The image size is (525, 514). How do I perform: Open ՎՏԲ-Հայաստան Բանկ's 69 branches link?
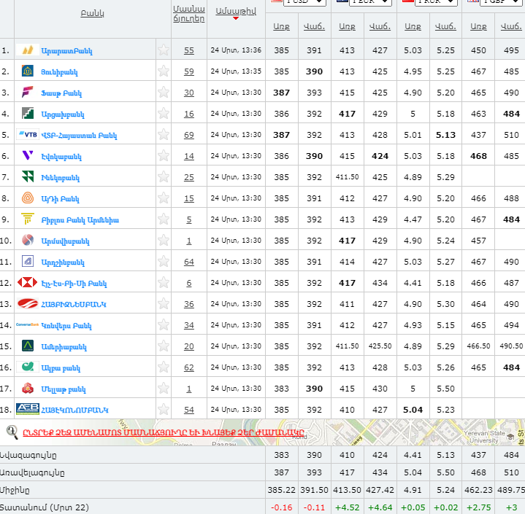[189, 135]
